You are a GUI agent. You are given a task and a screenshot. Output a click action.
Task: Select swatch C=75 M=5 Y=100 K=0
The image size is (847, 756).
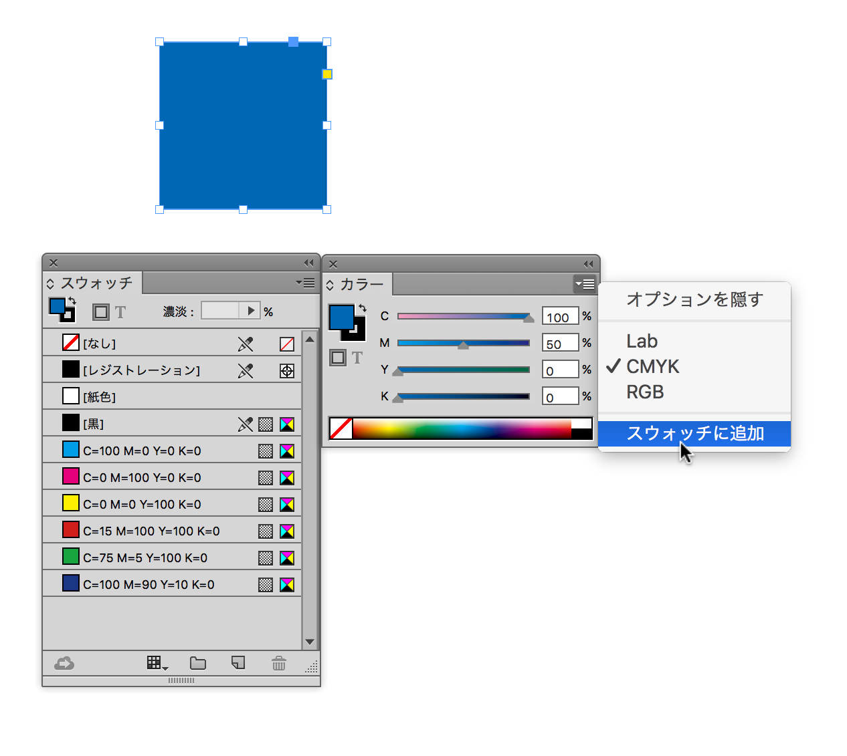tap(172, 557)
